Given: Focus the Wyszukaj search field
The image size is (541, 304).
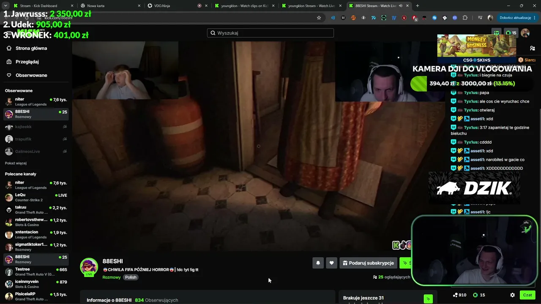Looking at the screenshot, I should click(x=270, y=33).
